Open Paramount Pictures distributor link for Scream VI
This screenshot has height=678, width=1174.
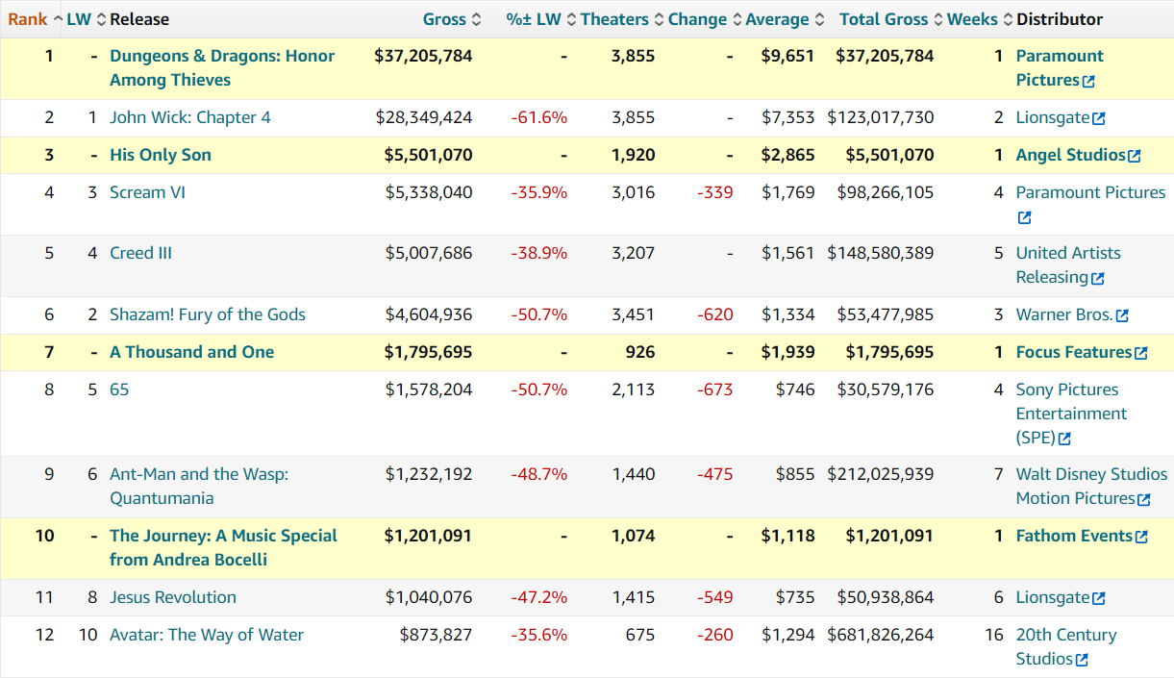pos(1090,192)
